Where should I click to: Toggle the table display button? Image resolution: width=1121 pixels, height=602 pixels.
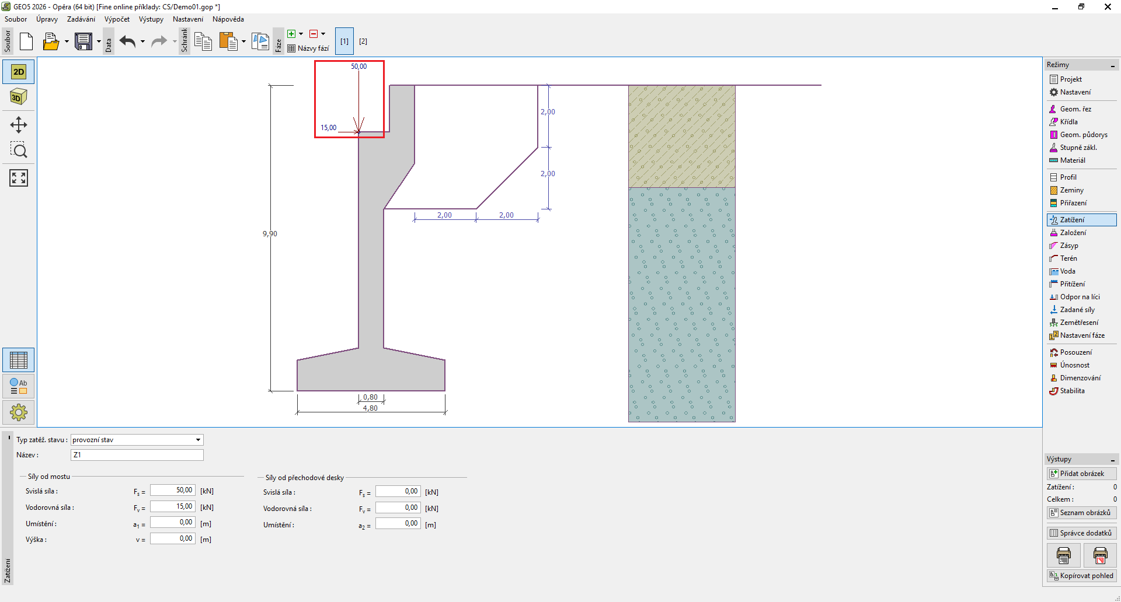click(18, 360)
